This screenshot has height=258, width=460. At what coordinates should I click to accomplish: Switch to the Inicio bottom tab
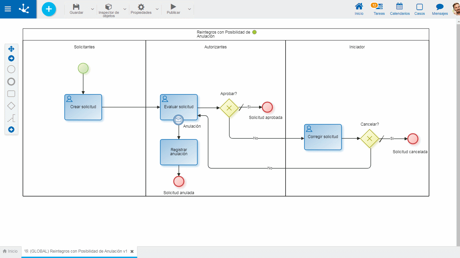point(10,251)
